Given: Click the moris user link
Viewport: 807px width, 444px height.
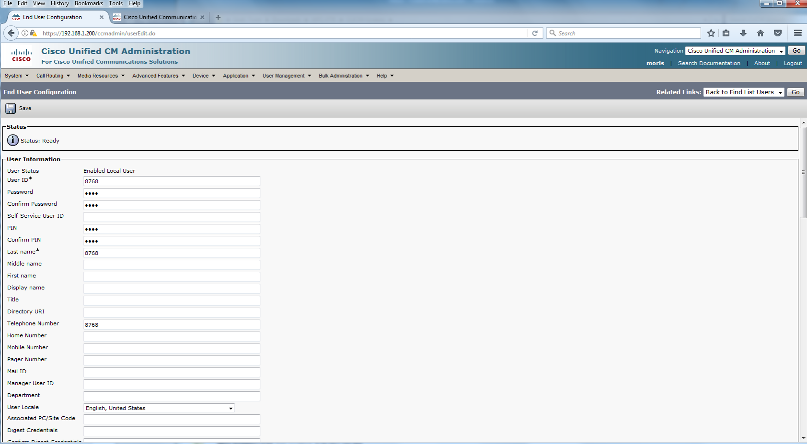Looking at the screenshot, I should [655, 63].
